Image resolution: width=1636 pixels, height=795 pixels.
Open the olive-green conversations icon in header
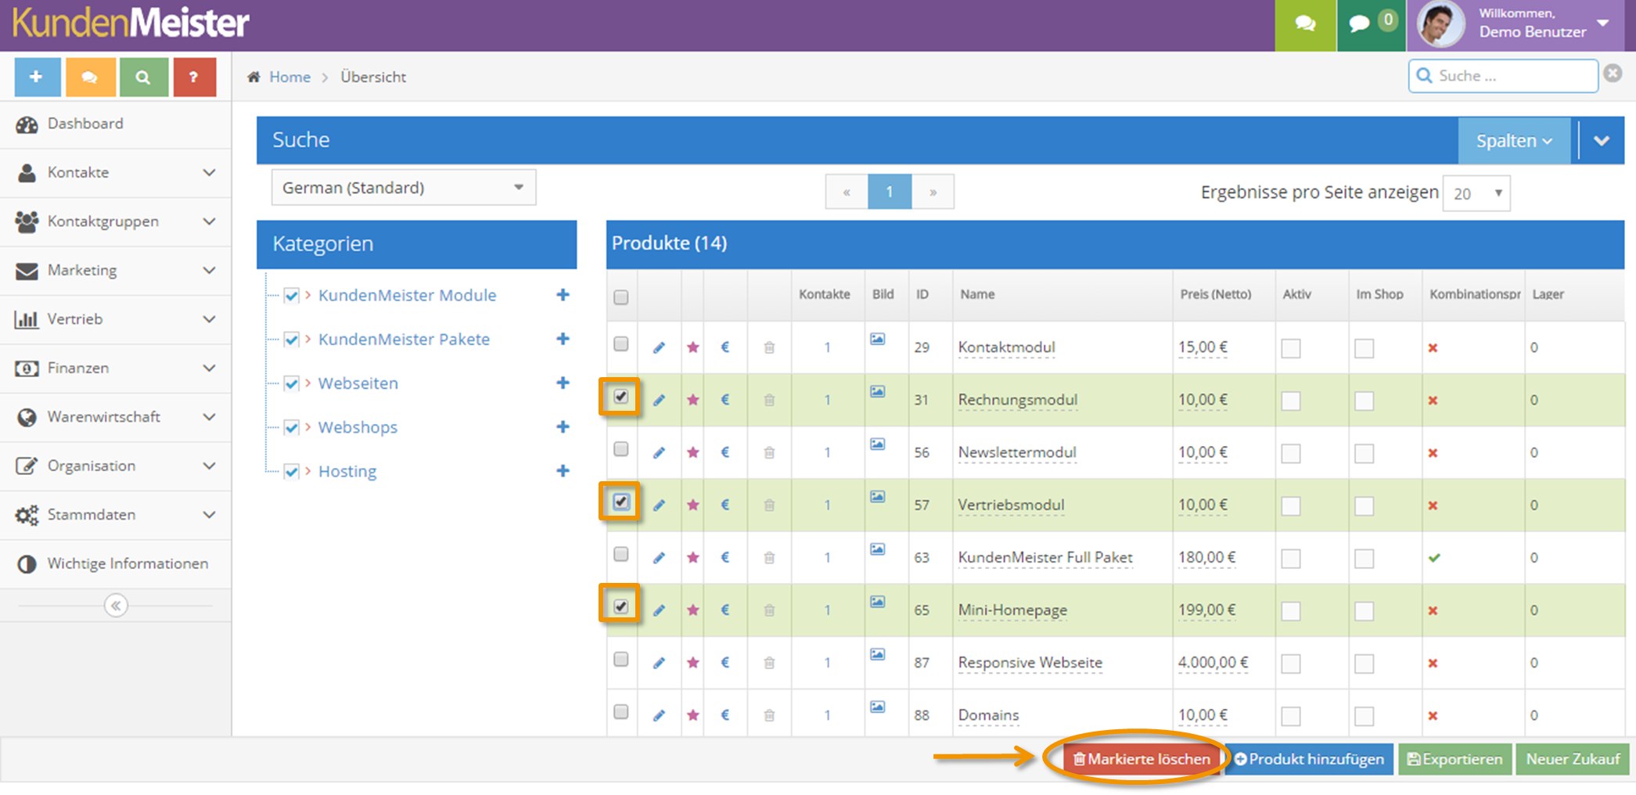pos(1305,23)
